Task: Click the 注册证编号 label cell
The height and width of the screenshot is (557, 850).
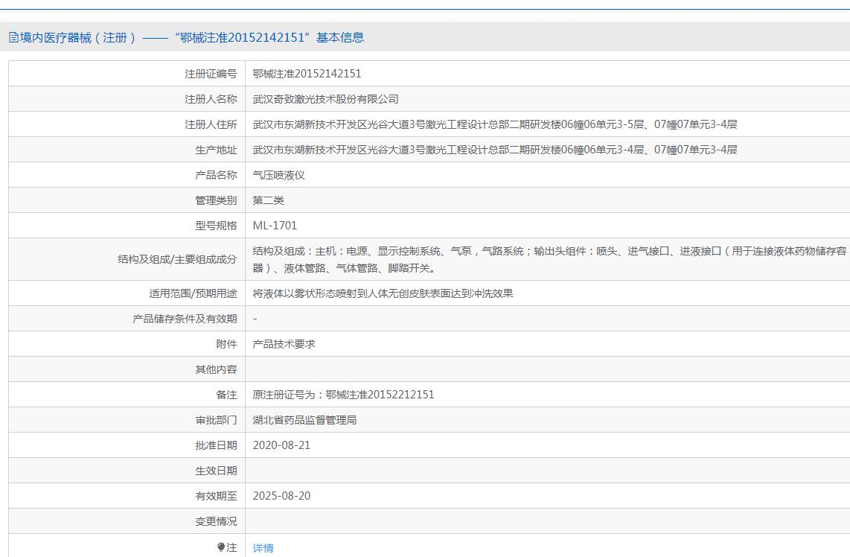Action: click(x=127, y=74)
